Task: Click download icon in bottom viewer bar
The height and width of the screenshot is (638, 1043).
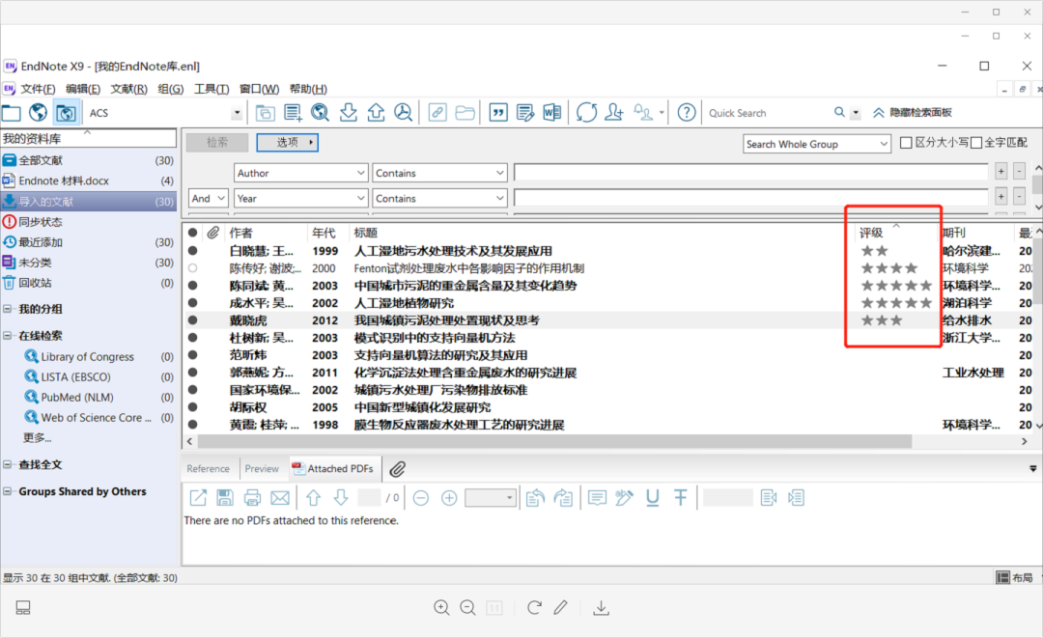Action: click(x=601, y=607)
